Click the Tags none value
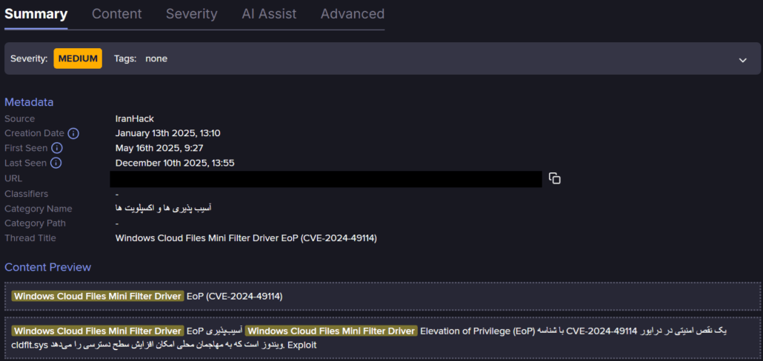763x361 pixels. click(x=156, y=58)
